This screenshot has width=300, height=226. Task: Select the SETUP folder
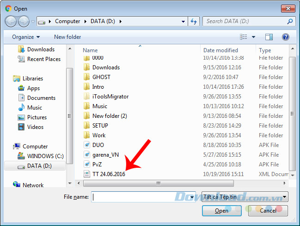point(100,126)
